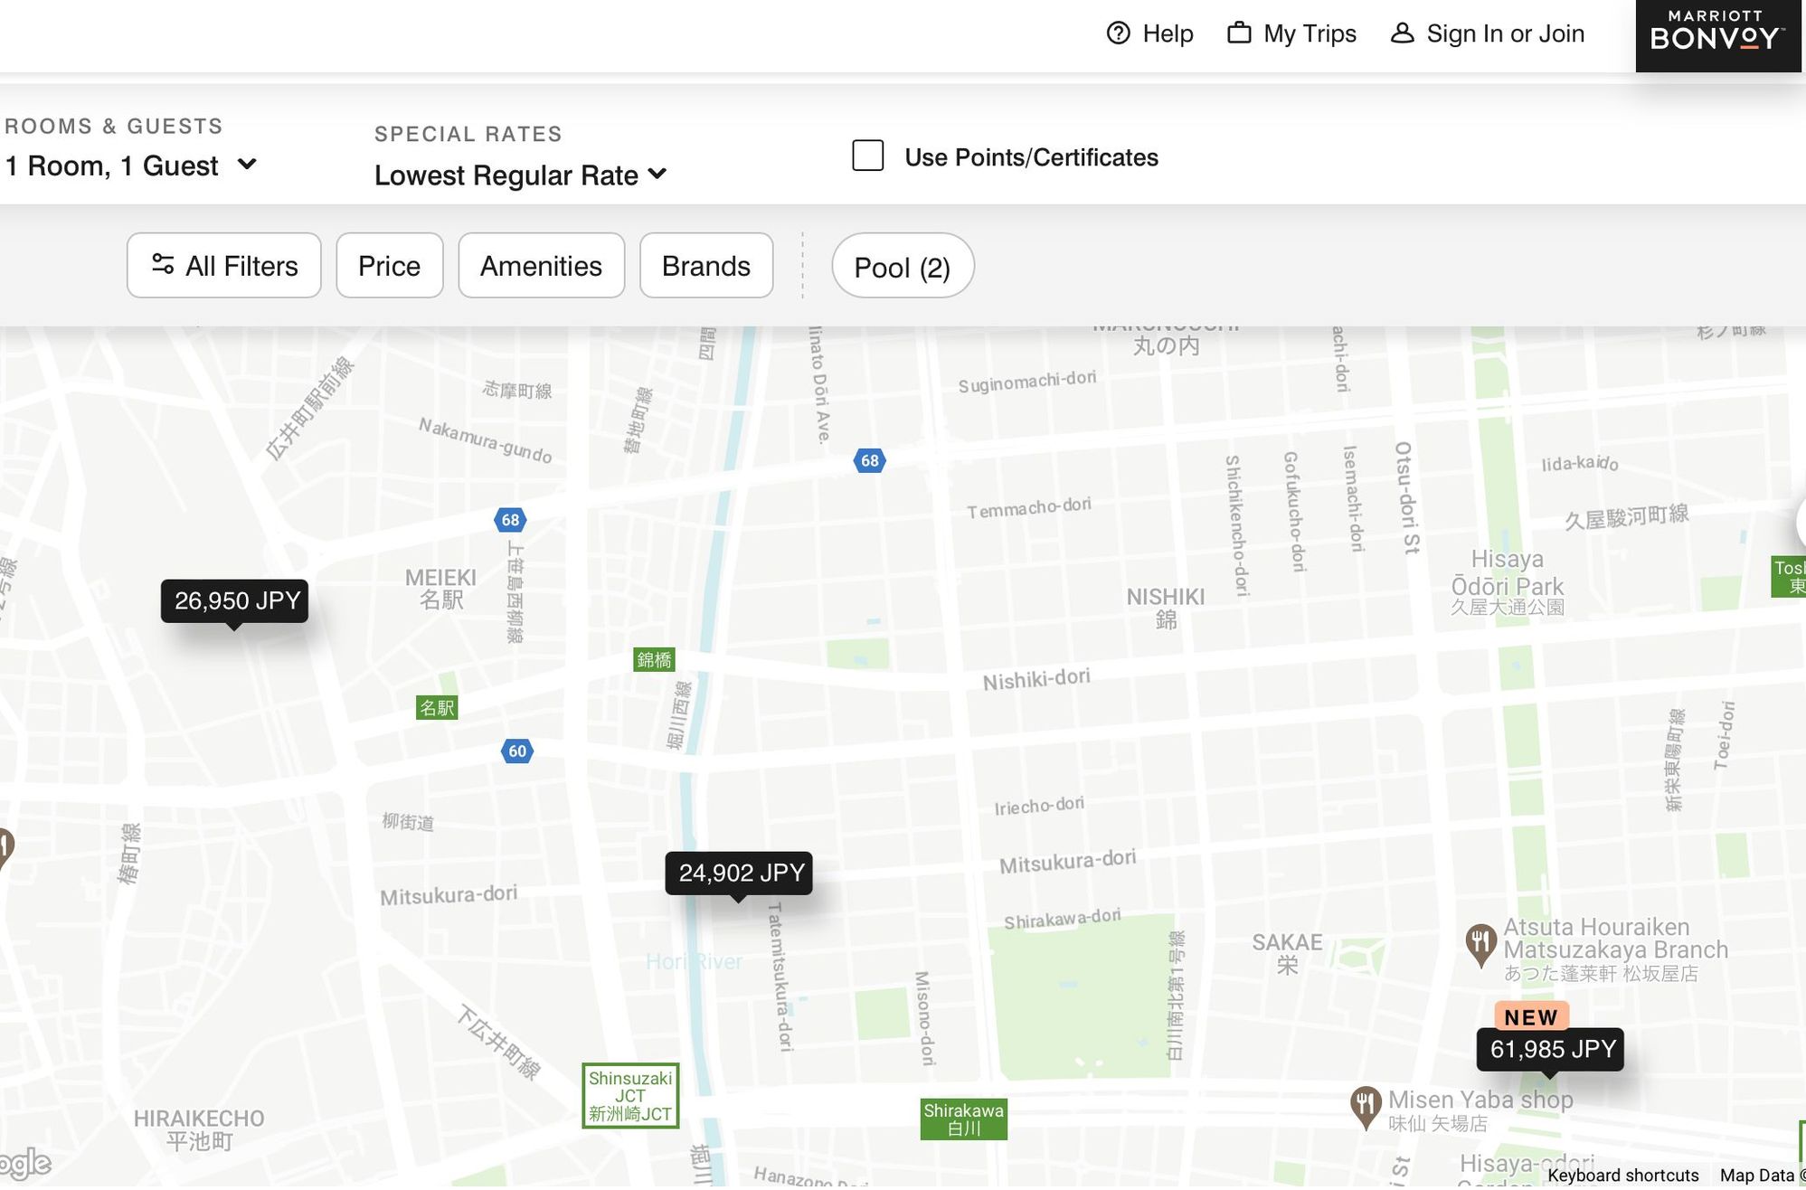Click the All Filters sliders icon
1806x1190 pixels.
pyautogui.click(x=163, y=264)
